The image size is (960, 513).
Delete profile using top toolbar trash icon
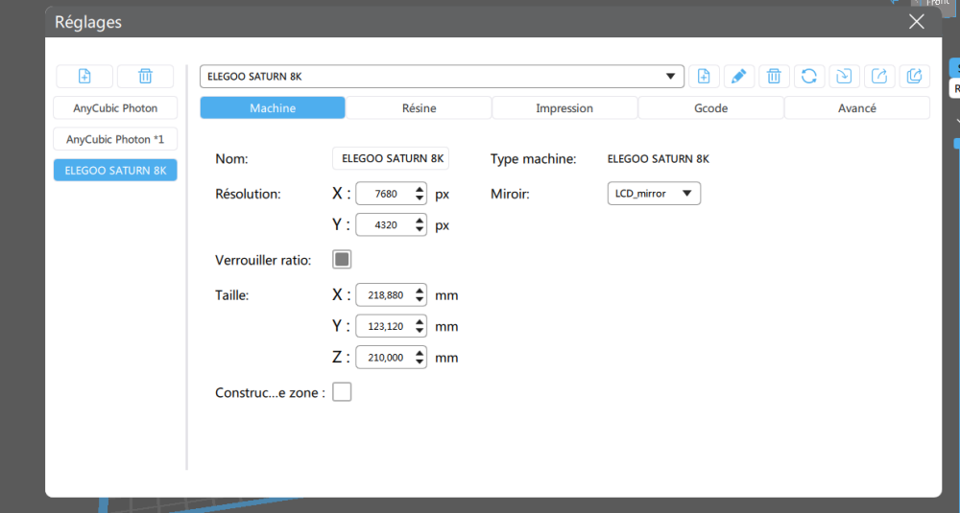tap(774, 77)
